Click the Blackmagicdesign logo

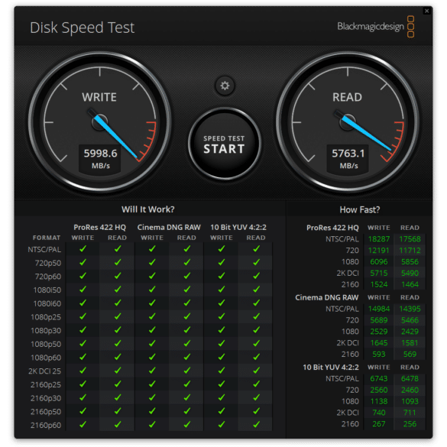click(x=376, y=27)
